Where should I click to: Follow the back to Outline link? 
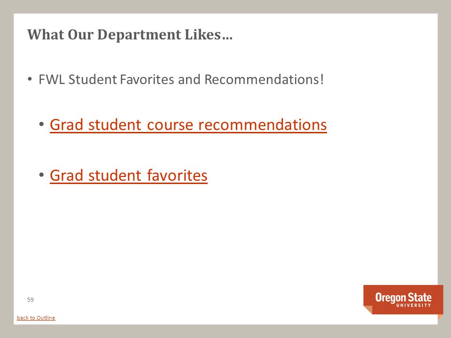tap(36, 318)
